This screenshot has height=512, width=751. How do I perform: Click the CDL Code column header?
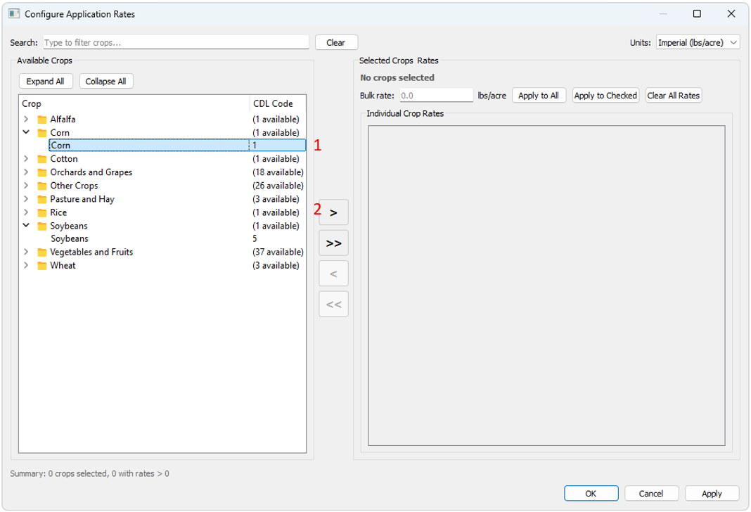point(277,103)
